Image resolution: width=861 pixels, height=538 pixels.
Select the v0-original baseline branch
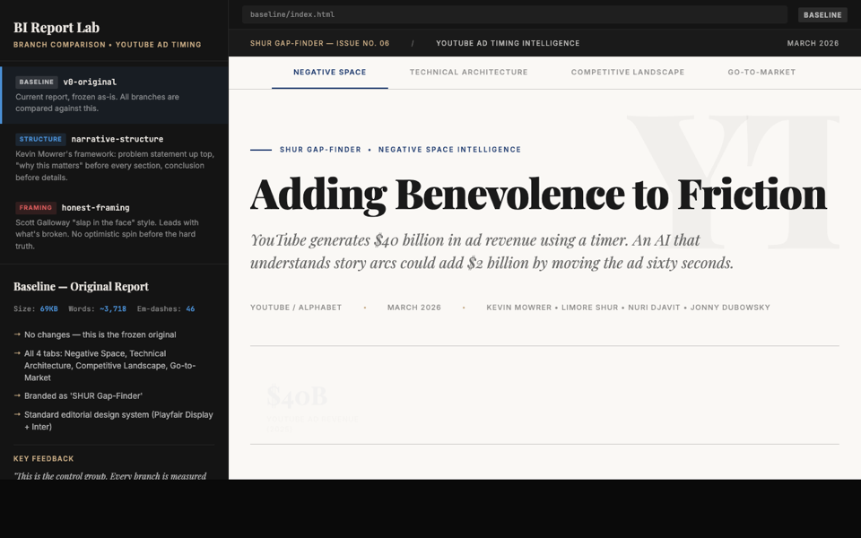(x=114, y=95)
